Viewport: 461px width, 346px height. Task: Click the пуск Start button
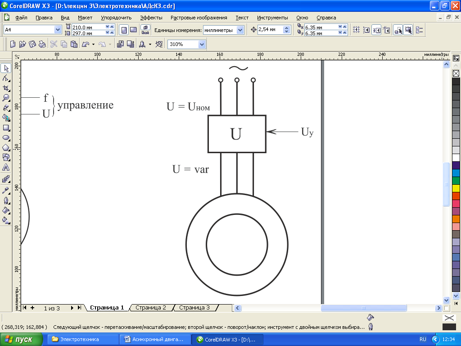click(22, 339)
